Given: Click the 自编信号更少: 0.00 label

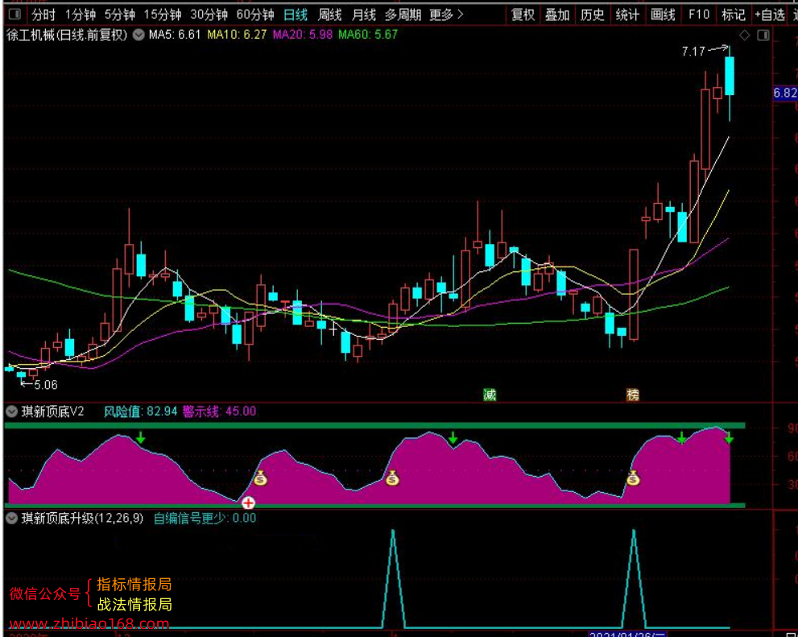Looking at the screenshot, I should pos(205,519).
